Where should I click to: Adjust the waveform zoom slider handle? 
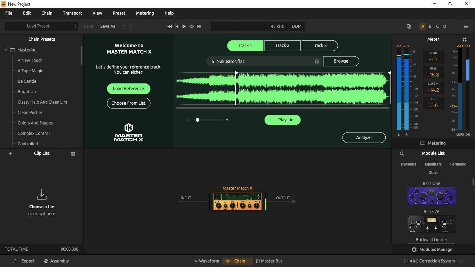click(197, 120)
